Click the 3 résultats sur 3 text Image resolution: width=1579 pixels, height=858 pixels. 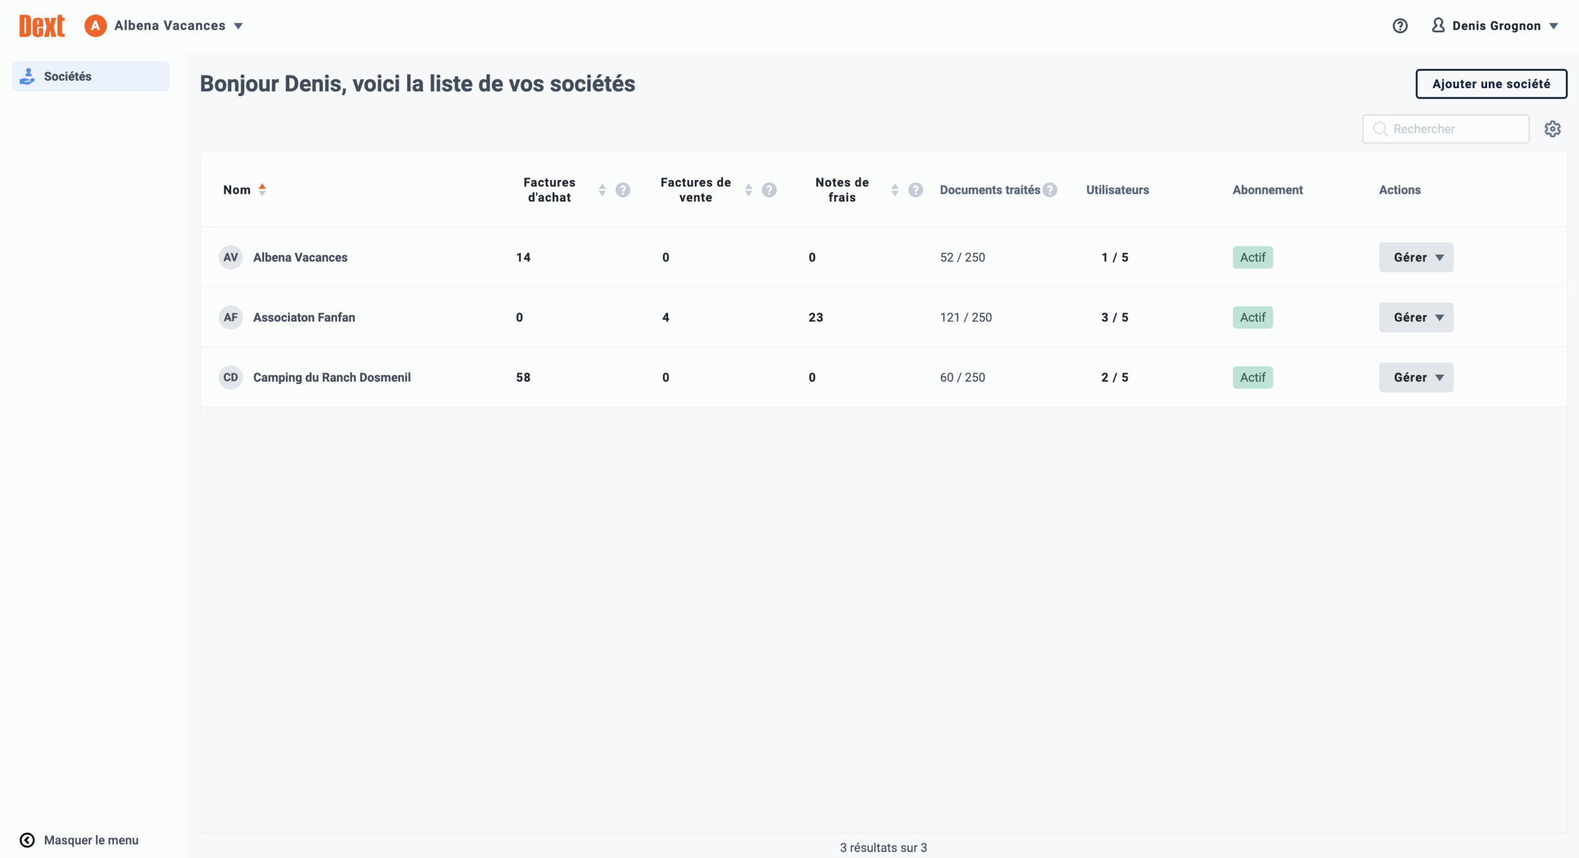pos(883,848)
